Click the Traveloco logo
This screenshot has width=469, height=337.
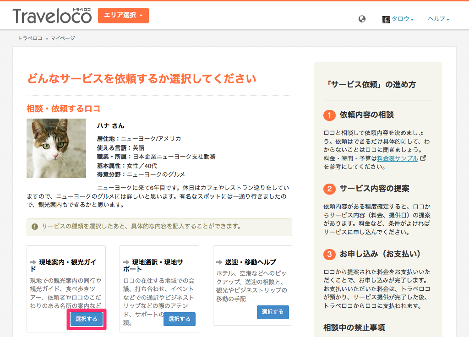[52, 16]
